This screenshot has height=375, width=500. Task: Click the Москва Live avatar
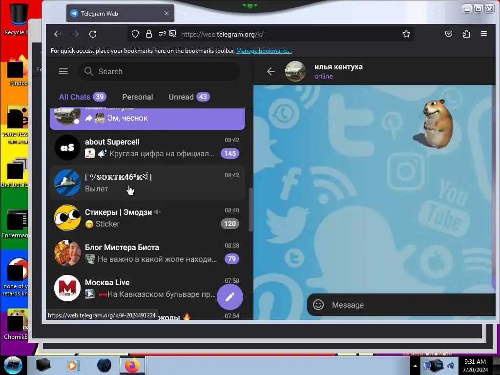67,288
